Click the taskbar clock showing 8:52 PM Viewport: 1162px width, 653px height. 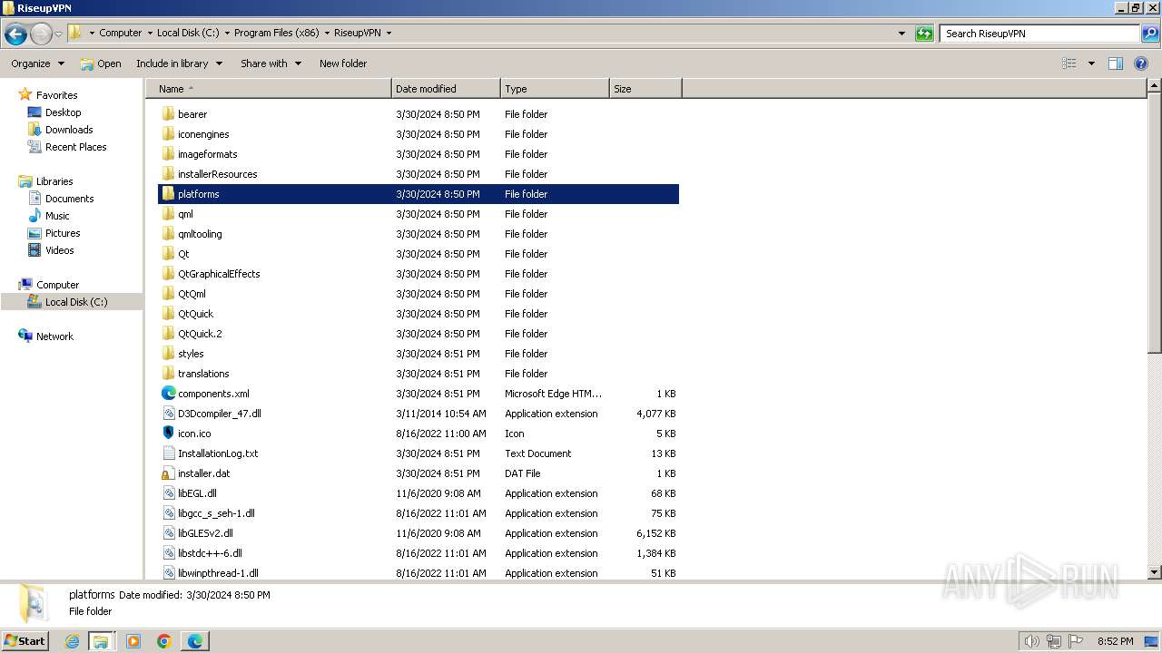point(1115,641)
